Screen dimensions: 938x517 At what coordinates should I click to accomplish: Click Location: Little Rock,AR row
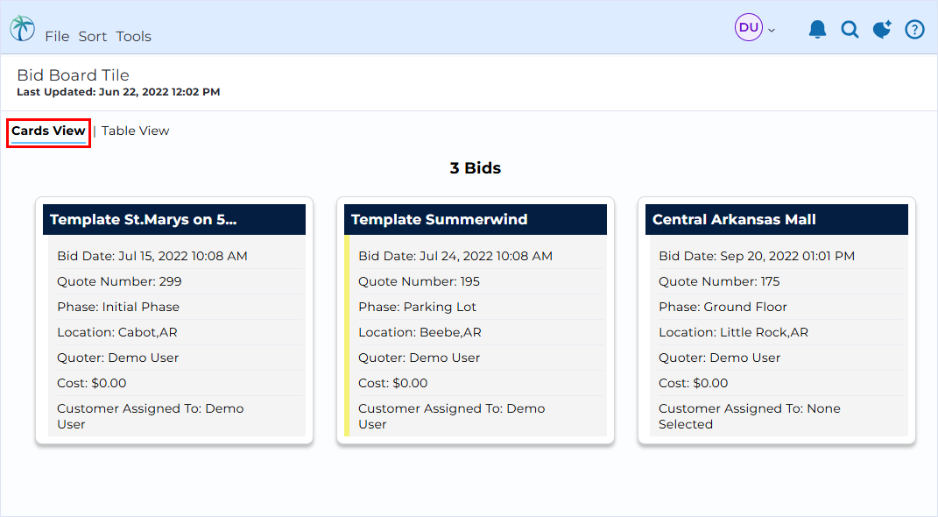pyautogui.click(x=779, y=332)
